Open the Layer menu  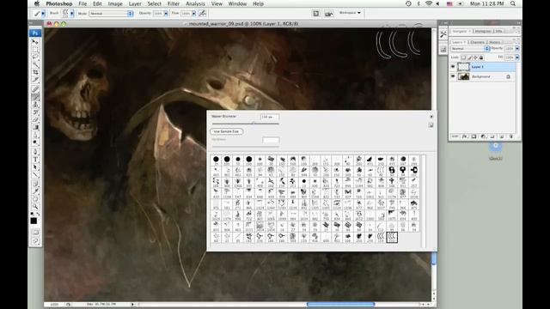tap(135, 3)
